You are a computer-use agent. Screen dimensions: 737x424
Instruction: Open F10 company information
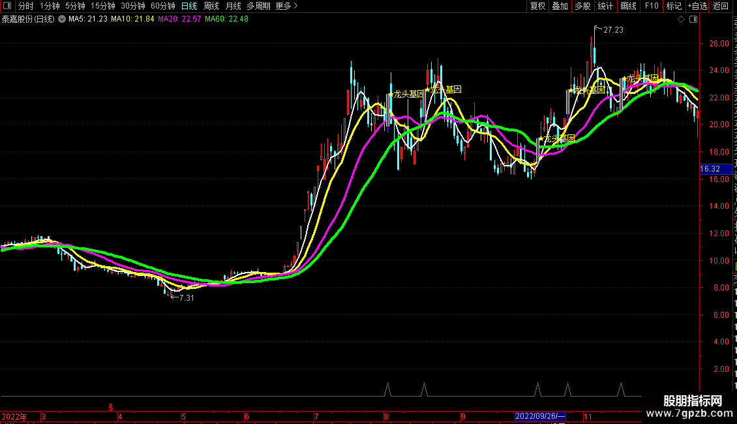652,6
